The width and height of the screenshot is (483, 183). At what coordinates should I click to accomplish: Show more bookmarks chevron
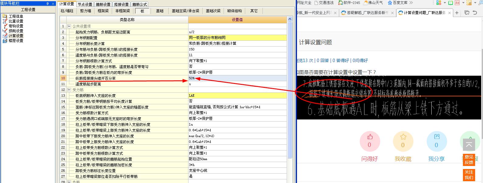(411, 3)
